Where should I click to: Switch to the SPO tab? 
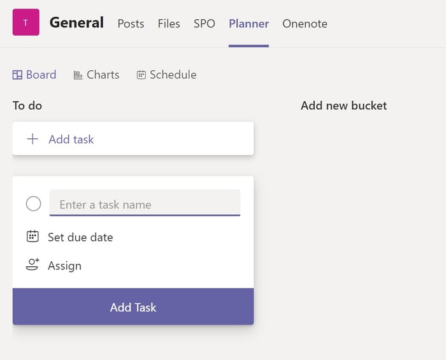205,24
